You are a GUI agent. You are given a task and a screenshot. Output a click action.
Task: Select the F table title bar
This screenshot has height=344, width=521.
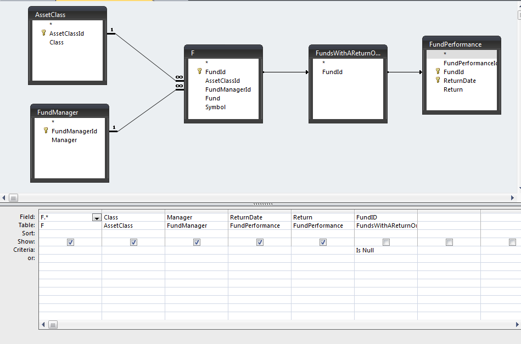(x=223, y=53)
